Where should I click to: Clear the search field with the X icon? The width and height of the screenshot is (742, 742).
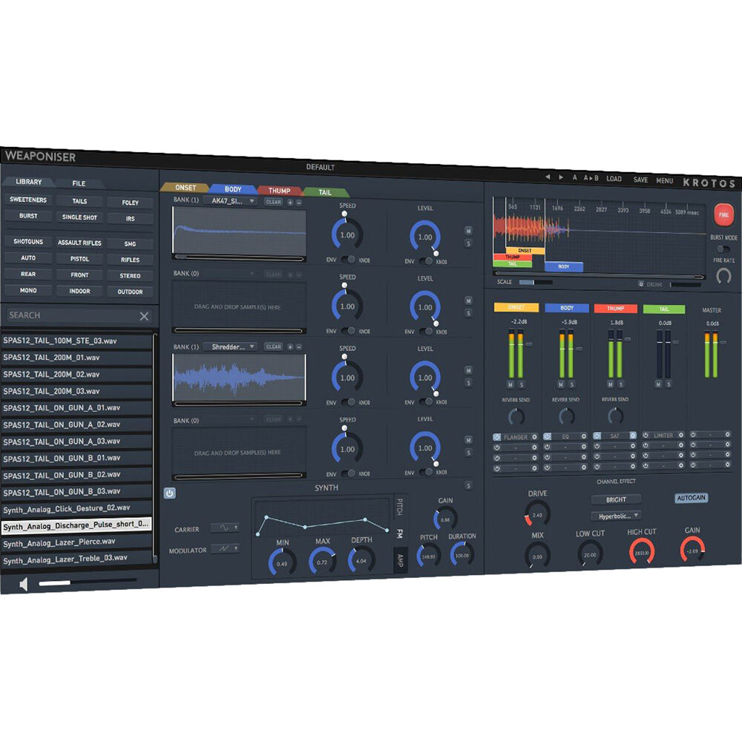click(144, 316)
